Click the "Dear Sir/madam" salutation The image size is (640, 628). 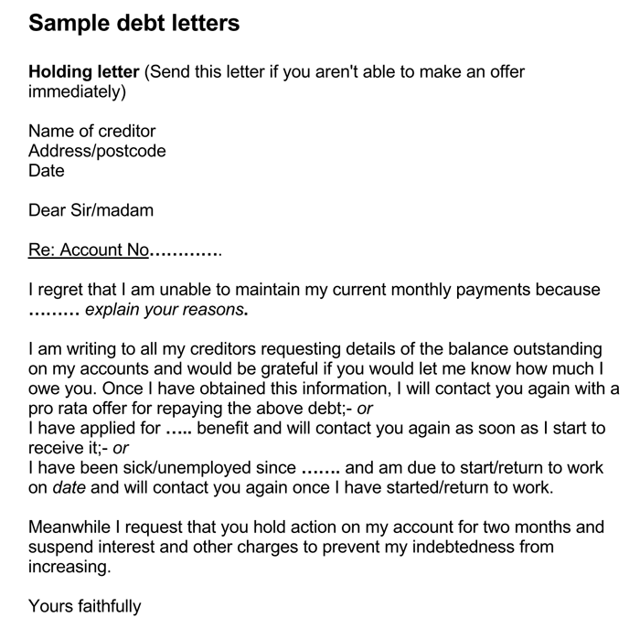click(91, 210)
